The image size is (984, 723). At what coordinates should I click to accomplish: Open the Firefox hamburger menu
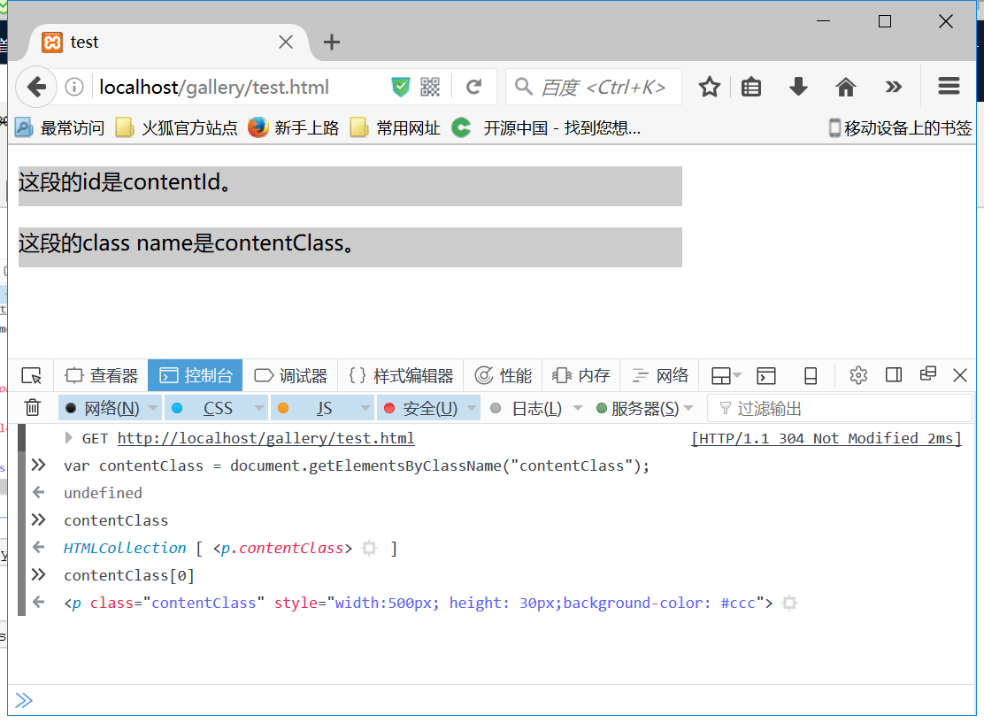[949, 86]
